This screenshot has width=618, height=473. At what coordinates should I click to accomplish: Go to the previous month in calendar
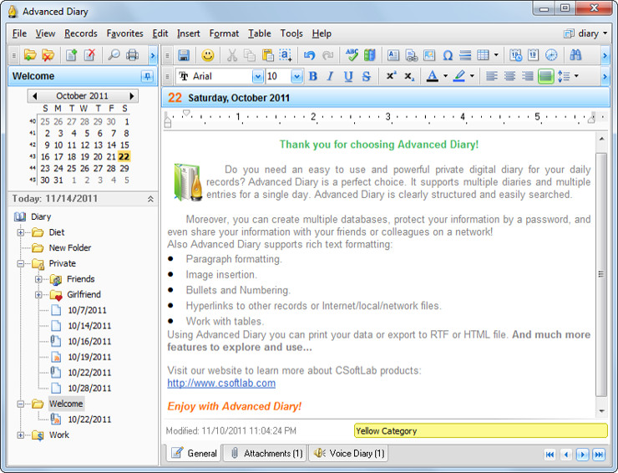tap(35, 96)
